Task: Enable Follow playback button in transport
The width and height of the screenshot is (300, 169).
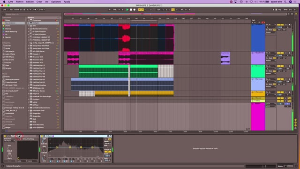Action: (x=109, y=9)
